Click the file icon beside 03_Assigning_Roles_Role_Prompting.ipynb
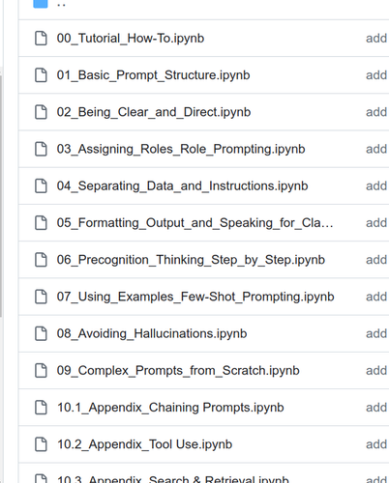Image resolution: width=389 pixels, height=483 pixels. click(x=41, y=149)
